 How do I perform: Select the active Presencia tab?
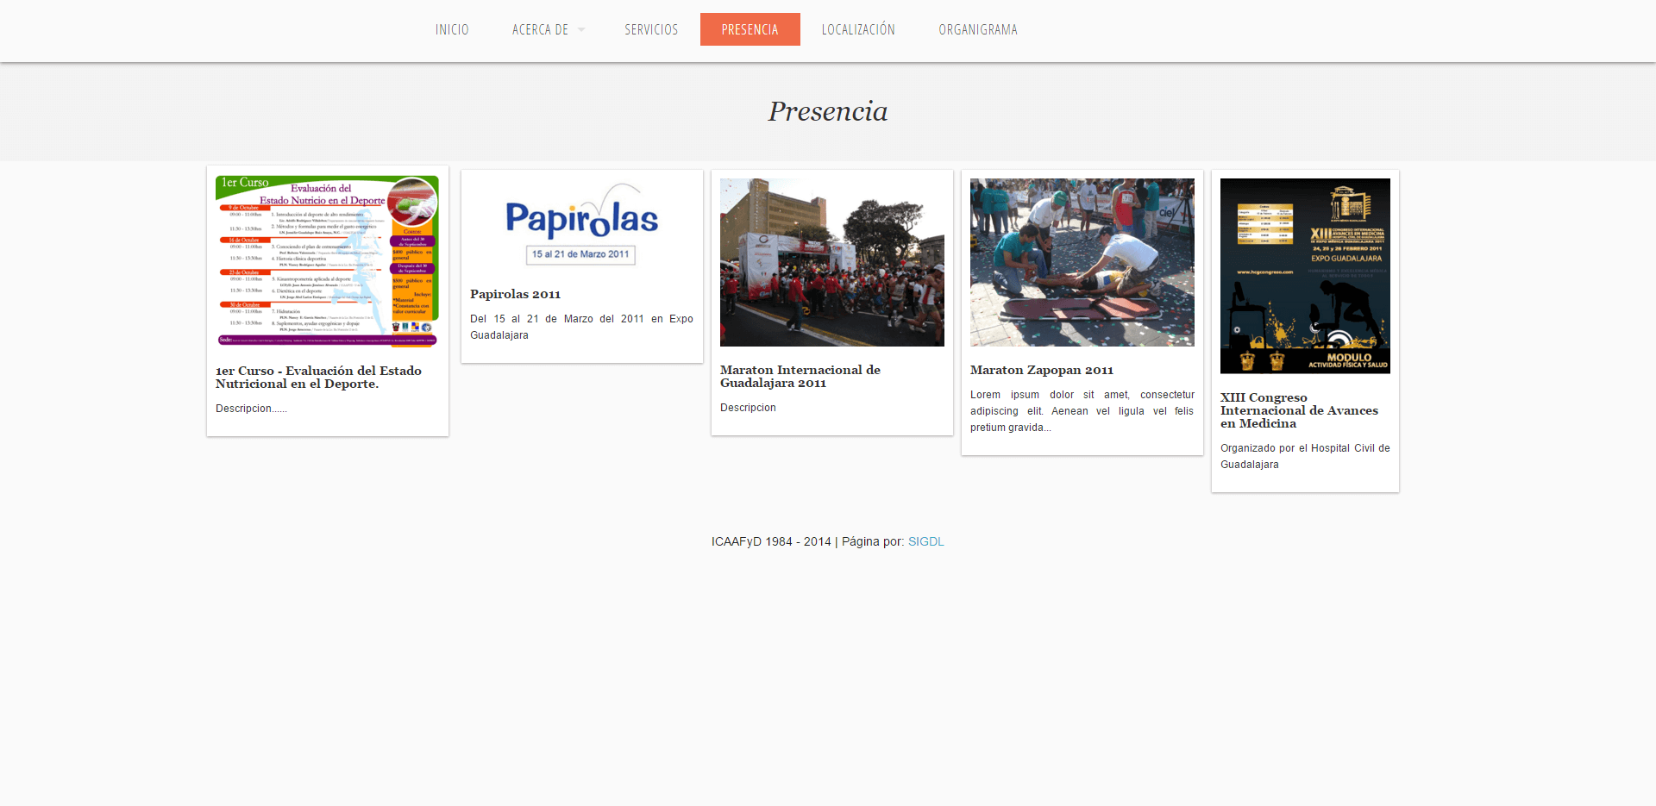pyautogui.click(x=750, y=29)
